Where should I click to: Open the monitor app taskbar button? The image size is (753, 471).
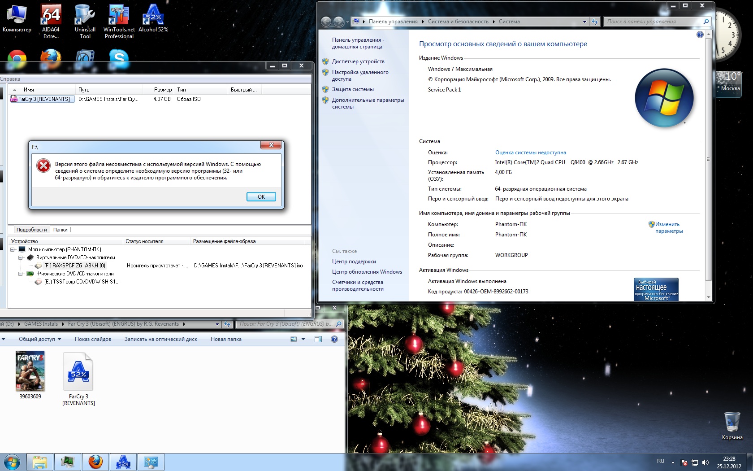pyautogui.click(x=68, y=462)
